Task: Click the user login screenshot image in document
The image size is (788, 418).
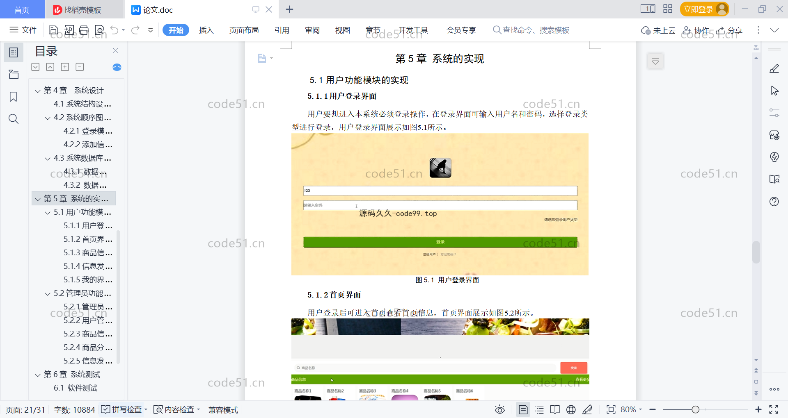Action: coord(440,204)
